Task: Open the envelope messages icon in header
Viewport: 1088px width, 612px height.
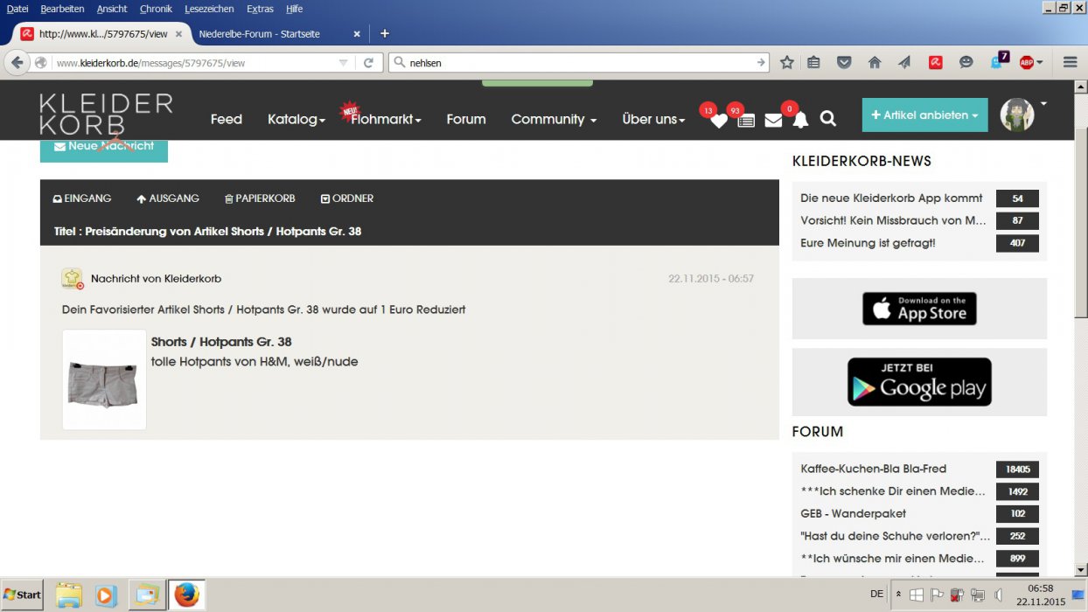Action: click(x=773, y=121)
